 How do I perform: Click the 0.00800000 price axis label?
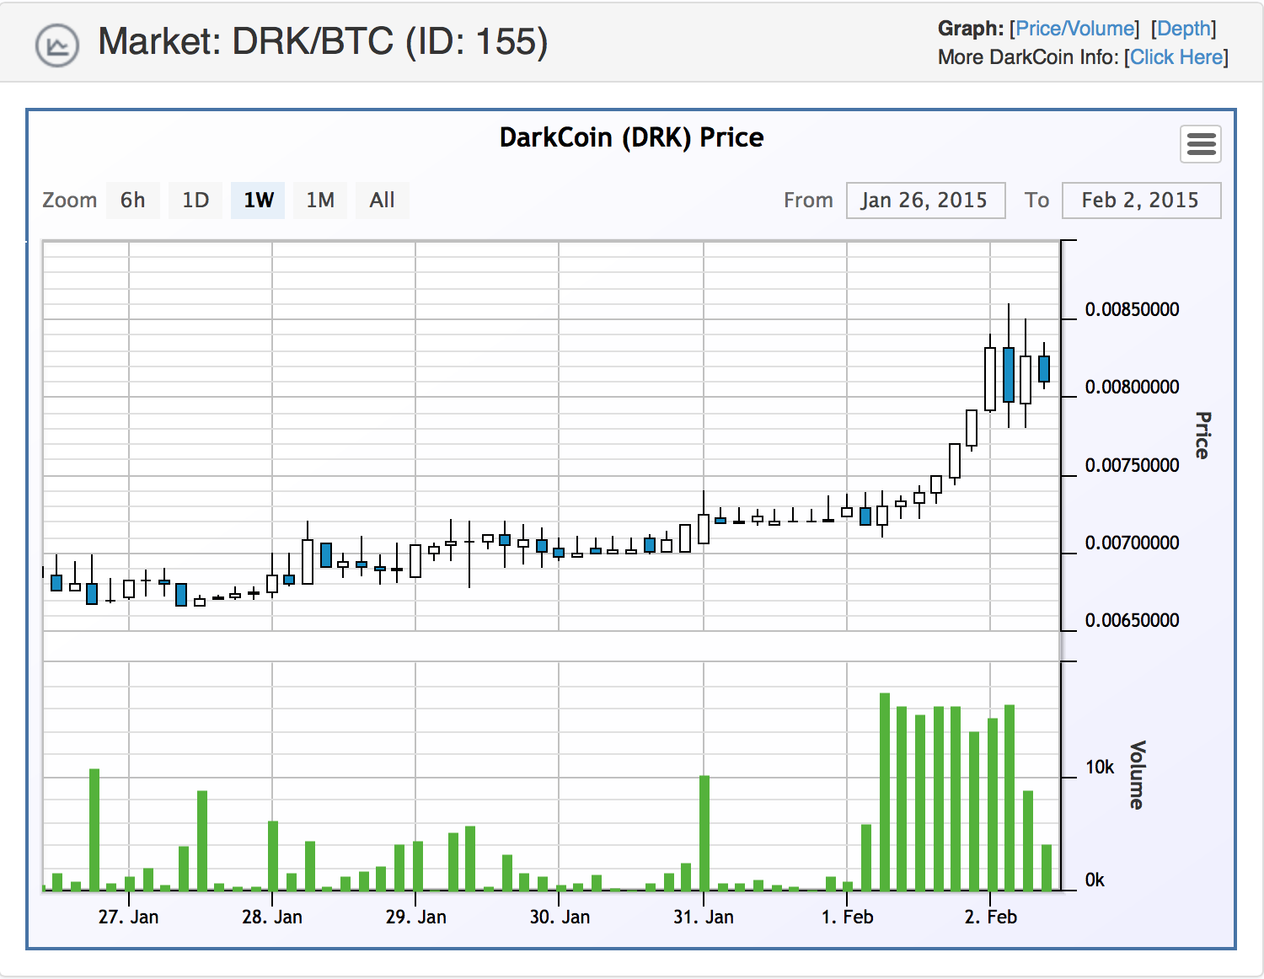[1132, 388]
